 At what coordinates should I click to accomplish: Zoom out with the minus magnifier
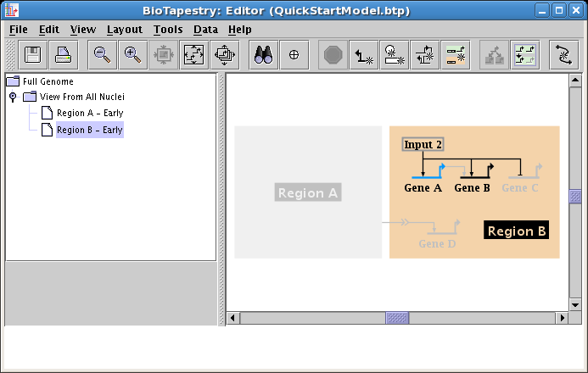(103, 55)
